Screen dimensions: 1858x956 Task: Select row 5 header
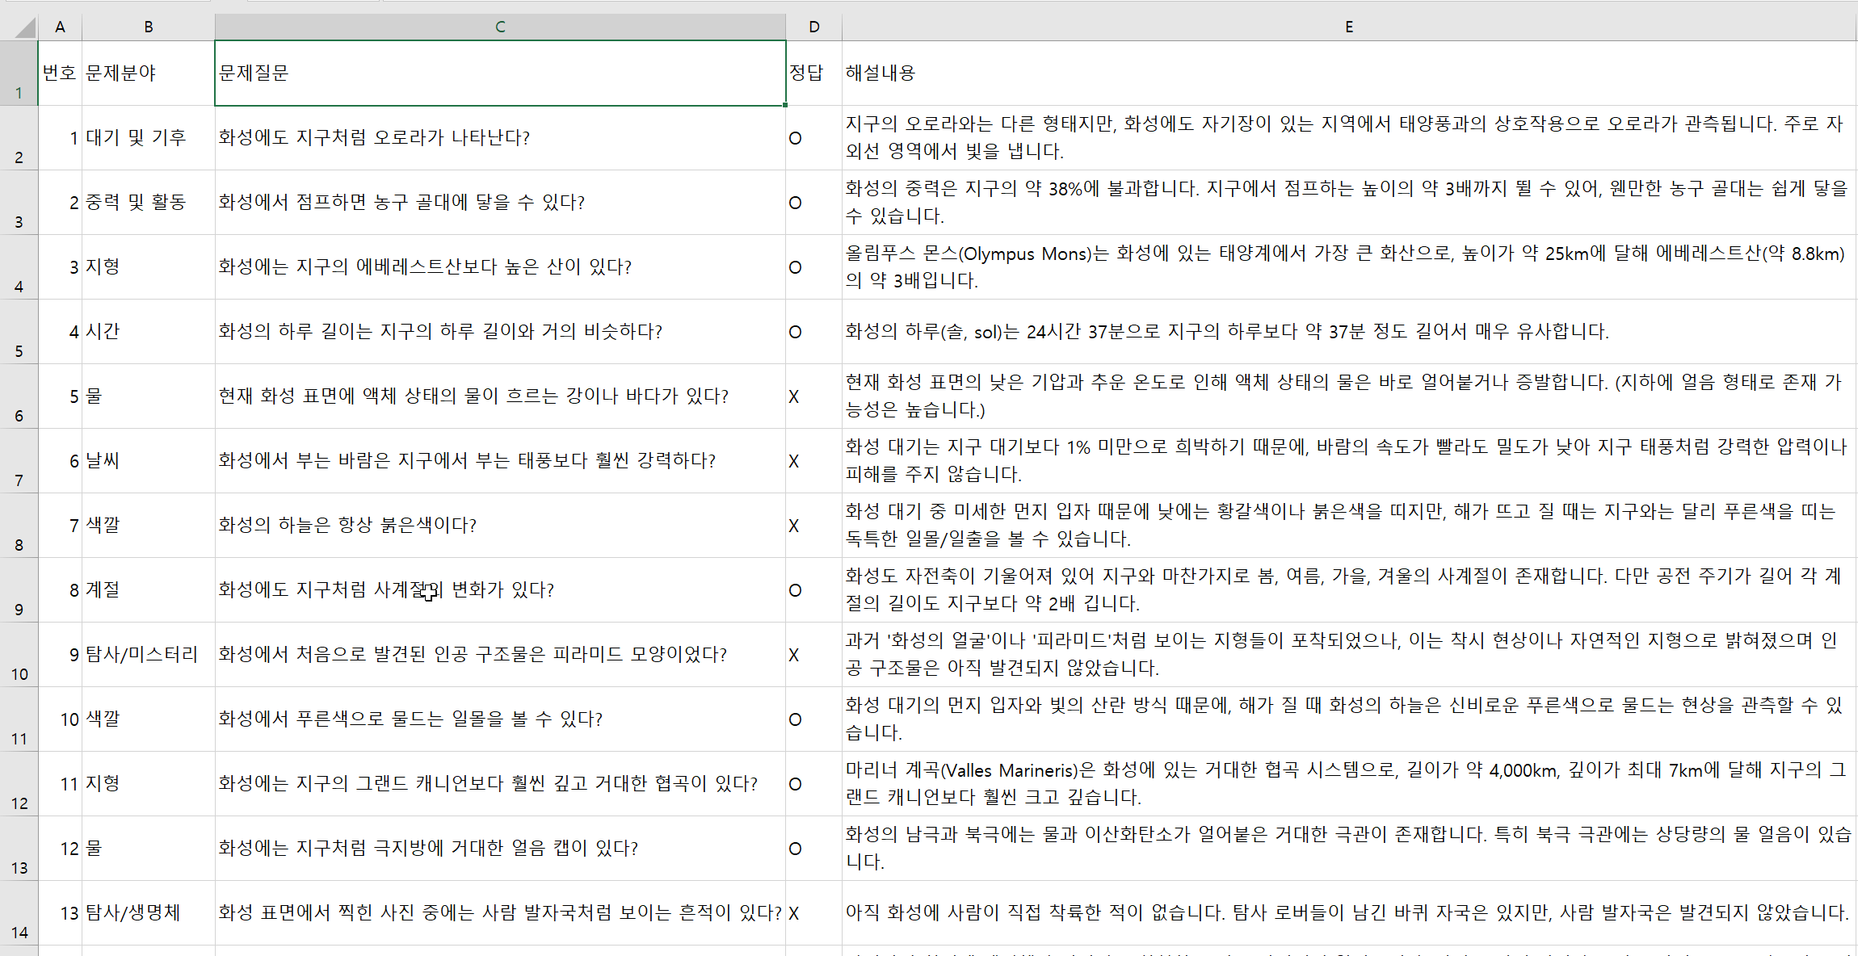[19, 332]
